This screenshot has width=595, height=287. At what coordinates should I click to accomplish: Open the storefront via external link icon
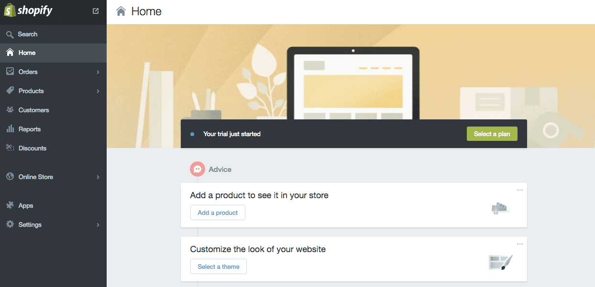[x=96, y=11]
